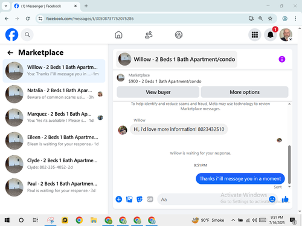The image size is (302, 226).
Task: Open the tab search dropdown
Action: [x=6, y=6]
